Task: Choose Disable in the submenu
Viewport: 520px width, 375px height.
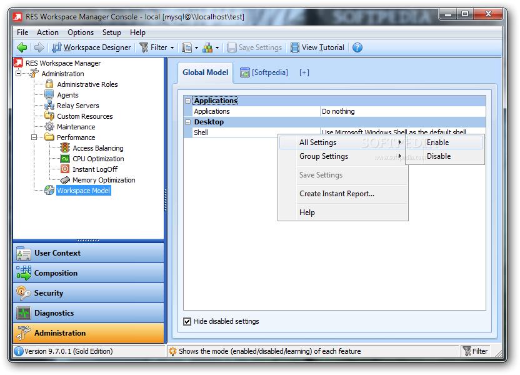Action: click(x=444, y=156)
